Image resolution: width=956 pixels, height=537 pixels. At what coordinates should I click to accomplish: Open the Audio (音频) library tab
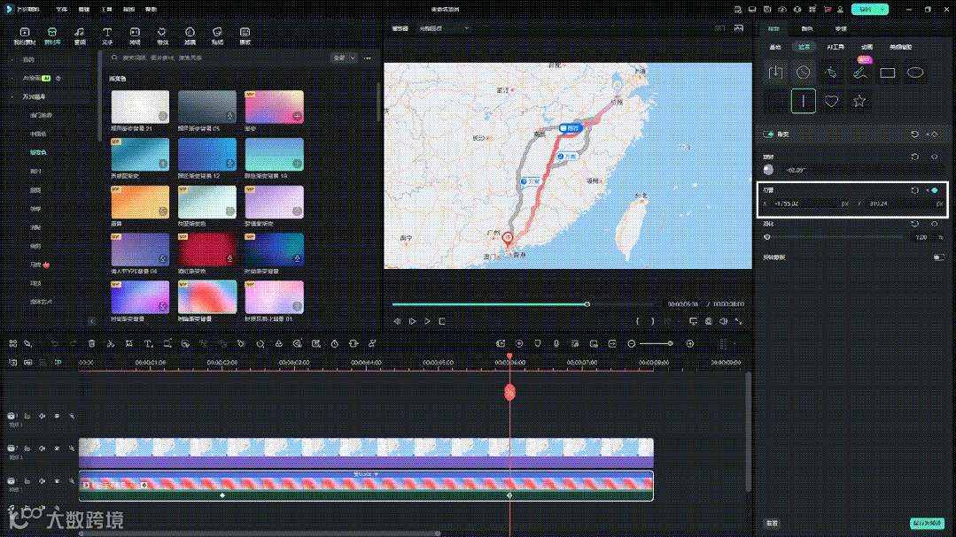click(x=79, y=36)
